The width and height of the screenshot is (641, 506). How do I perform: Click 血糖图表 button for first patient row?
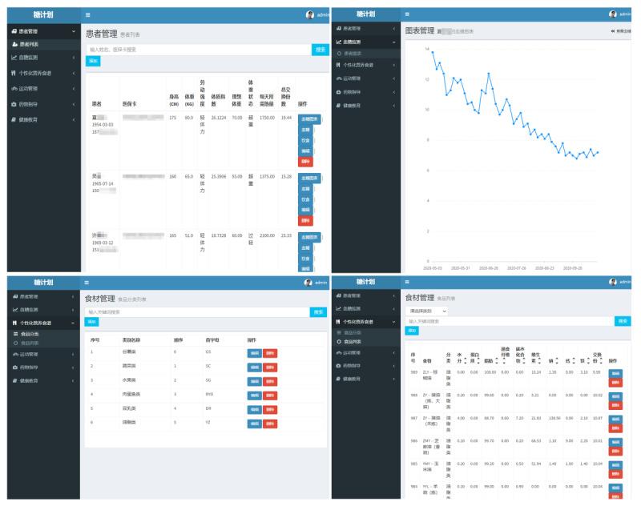(308, 118)
